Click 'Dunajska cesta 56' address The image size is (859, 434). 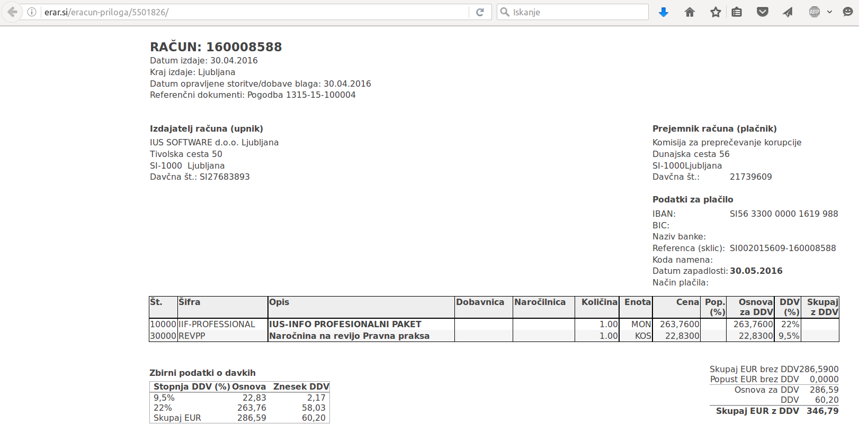click(691, 154)
